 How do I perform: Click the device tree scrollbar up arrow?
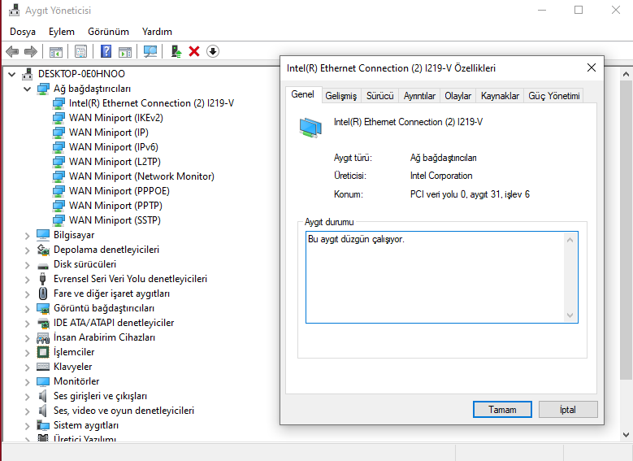coord(626,74)
